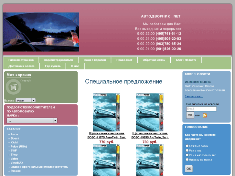Choose 'Ни разу не менял' radio button

click(x=187, y=160)
